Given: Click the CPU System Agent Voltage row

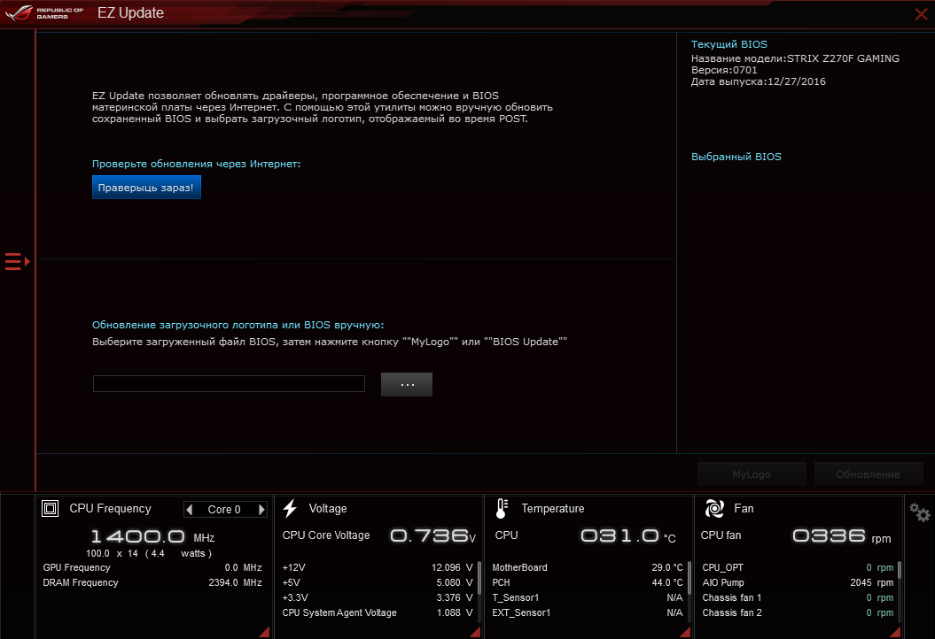Looking at the screenshot, I should (x=377, y=612).
